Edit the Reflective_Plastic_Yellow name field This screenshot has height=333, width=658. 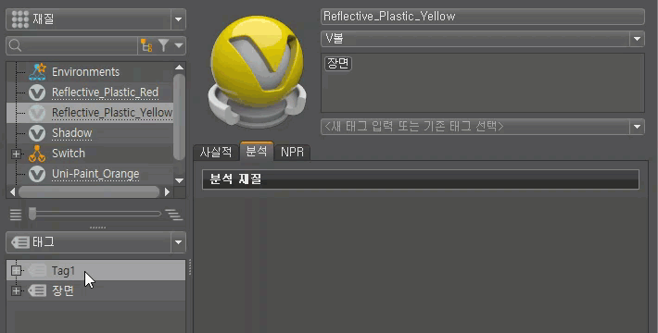[483, 17]
